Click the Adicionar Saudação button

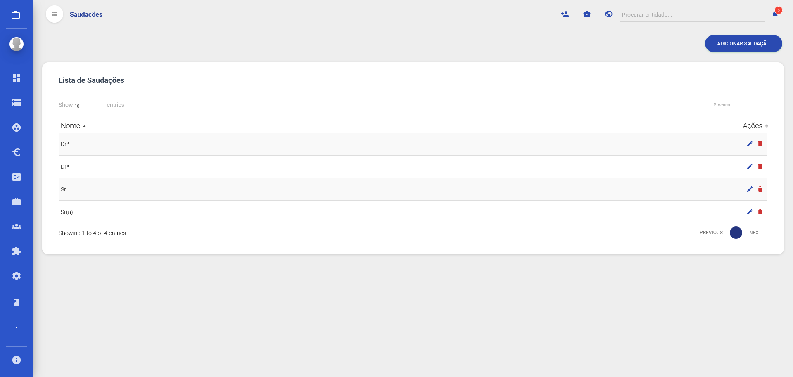(x=743, y=44)
